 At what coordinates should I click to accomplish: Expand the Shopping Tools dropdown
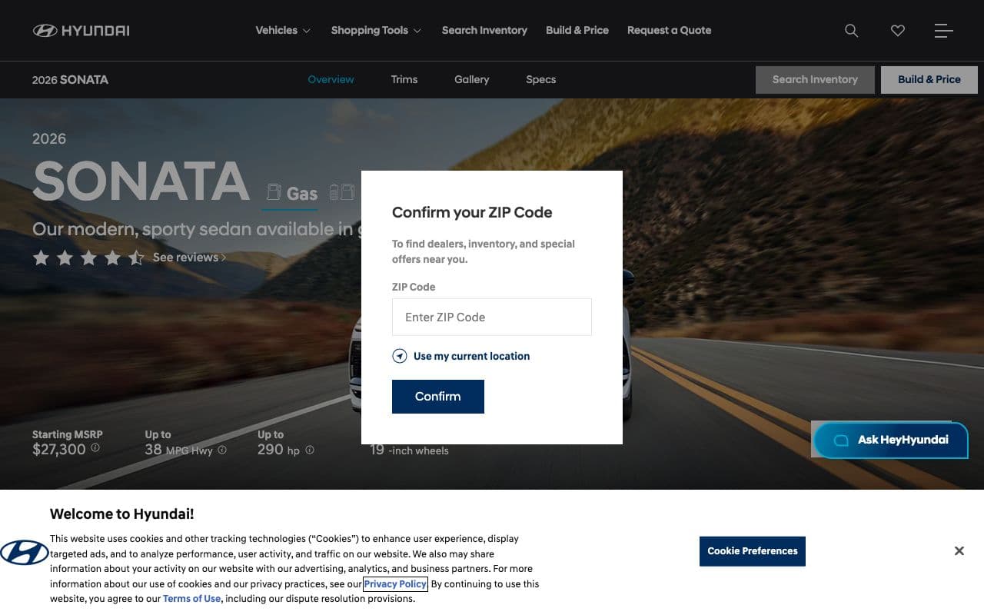coord(376,31)
